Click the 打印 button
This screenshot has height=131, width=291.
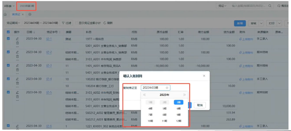pos(272,23)
